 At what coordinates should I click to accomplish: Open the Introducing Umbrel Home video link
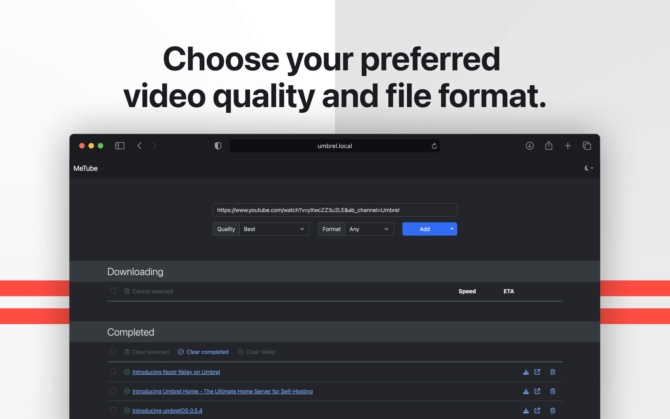click(222, 391)
